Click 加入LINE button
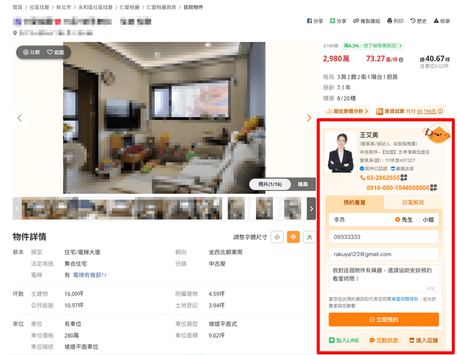The height and width of the screenshot is (355, 457). tap(344, 340)
